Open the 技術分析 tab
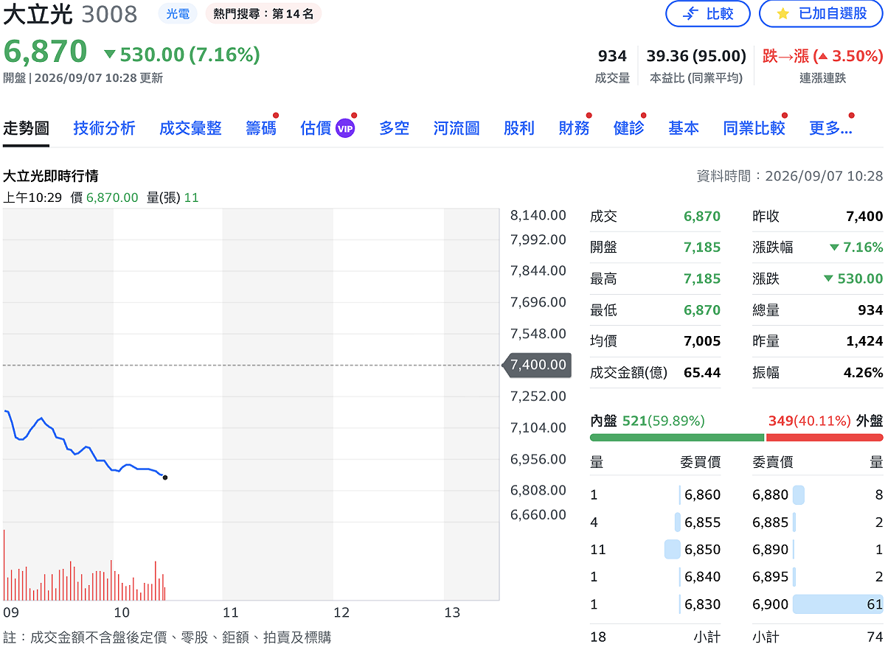Screen dimensions: 885x647 pos(104,128)
